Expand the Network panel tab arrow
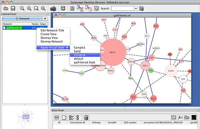Image resolution: width=200 pixels, height=129 pixels. click(x=45, y=18)
